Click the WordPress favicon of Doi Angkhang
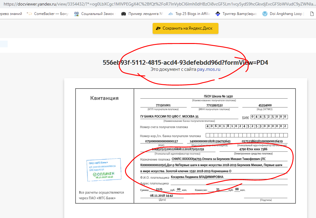This screenshot has height=218, width=316. click(265, 14)
